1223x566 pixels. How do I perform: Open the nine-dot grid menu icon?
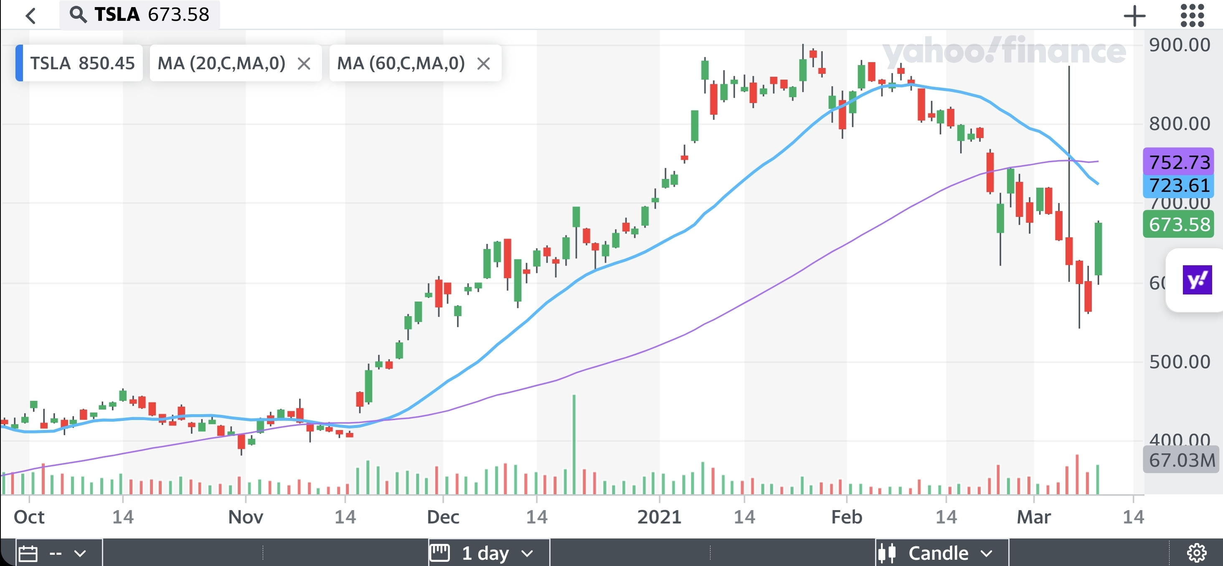coord(1192,15)
